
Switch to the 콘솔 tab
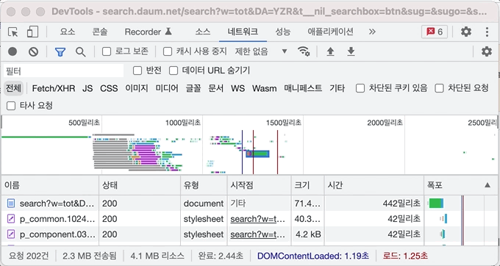pos(100,32)
